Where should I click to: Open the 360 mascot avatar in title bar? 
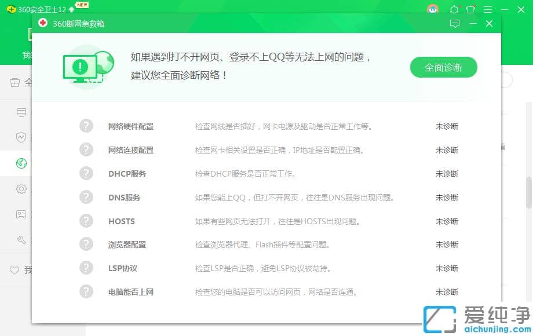tap(433, 9)
